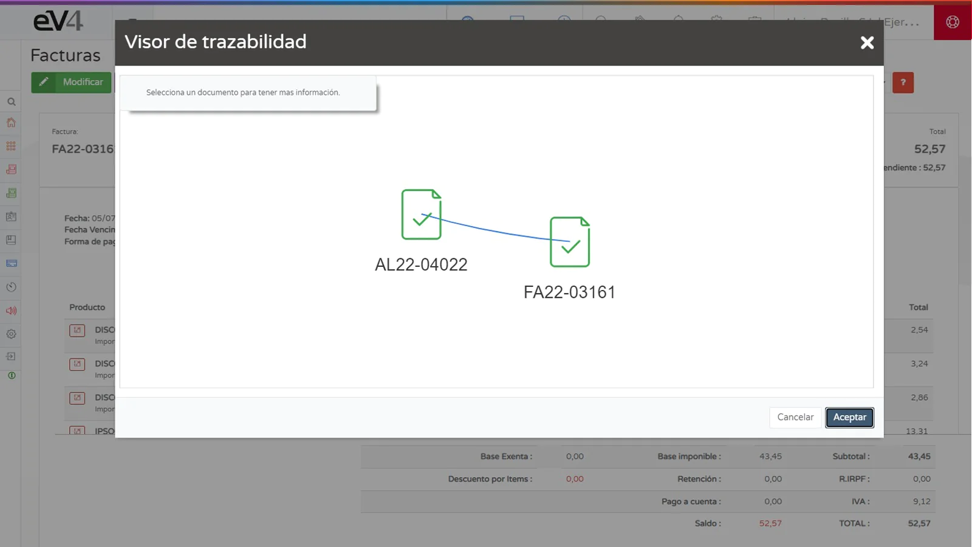The image size is (972, 547).
Task: Click the IVA value 9,12
Action: [922, 501]
